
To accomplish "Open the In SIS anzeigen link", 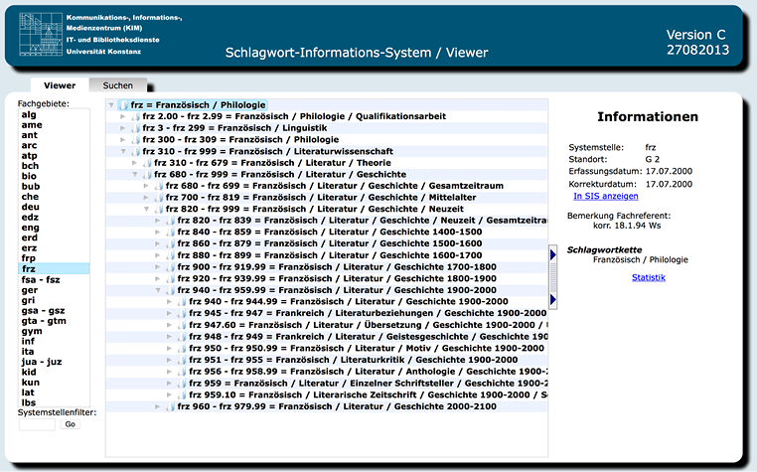I will (x=605, y=196).
